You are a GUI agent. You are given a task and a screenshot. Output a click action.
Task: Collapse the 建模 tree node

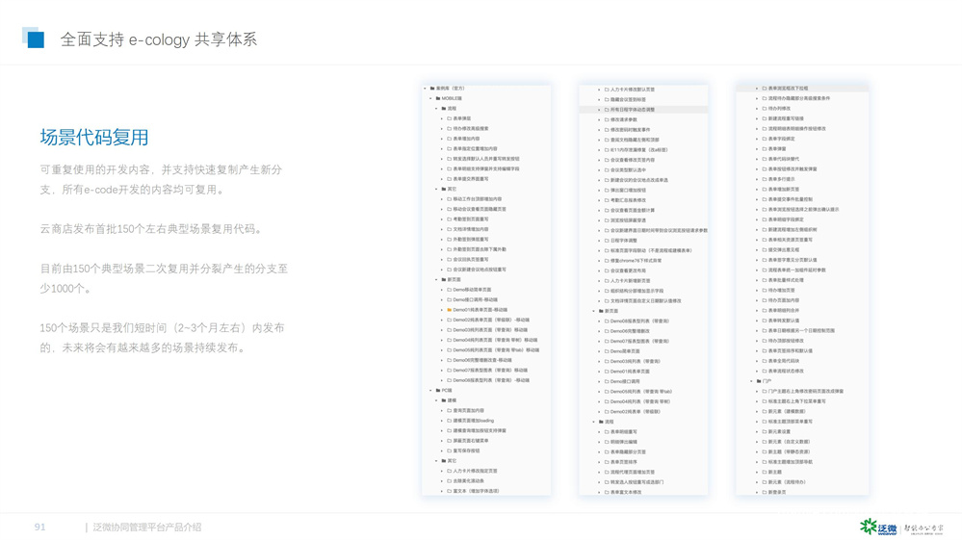pos(437,400)
